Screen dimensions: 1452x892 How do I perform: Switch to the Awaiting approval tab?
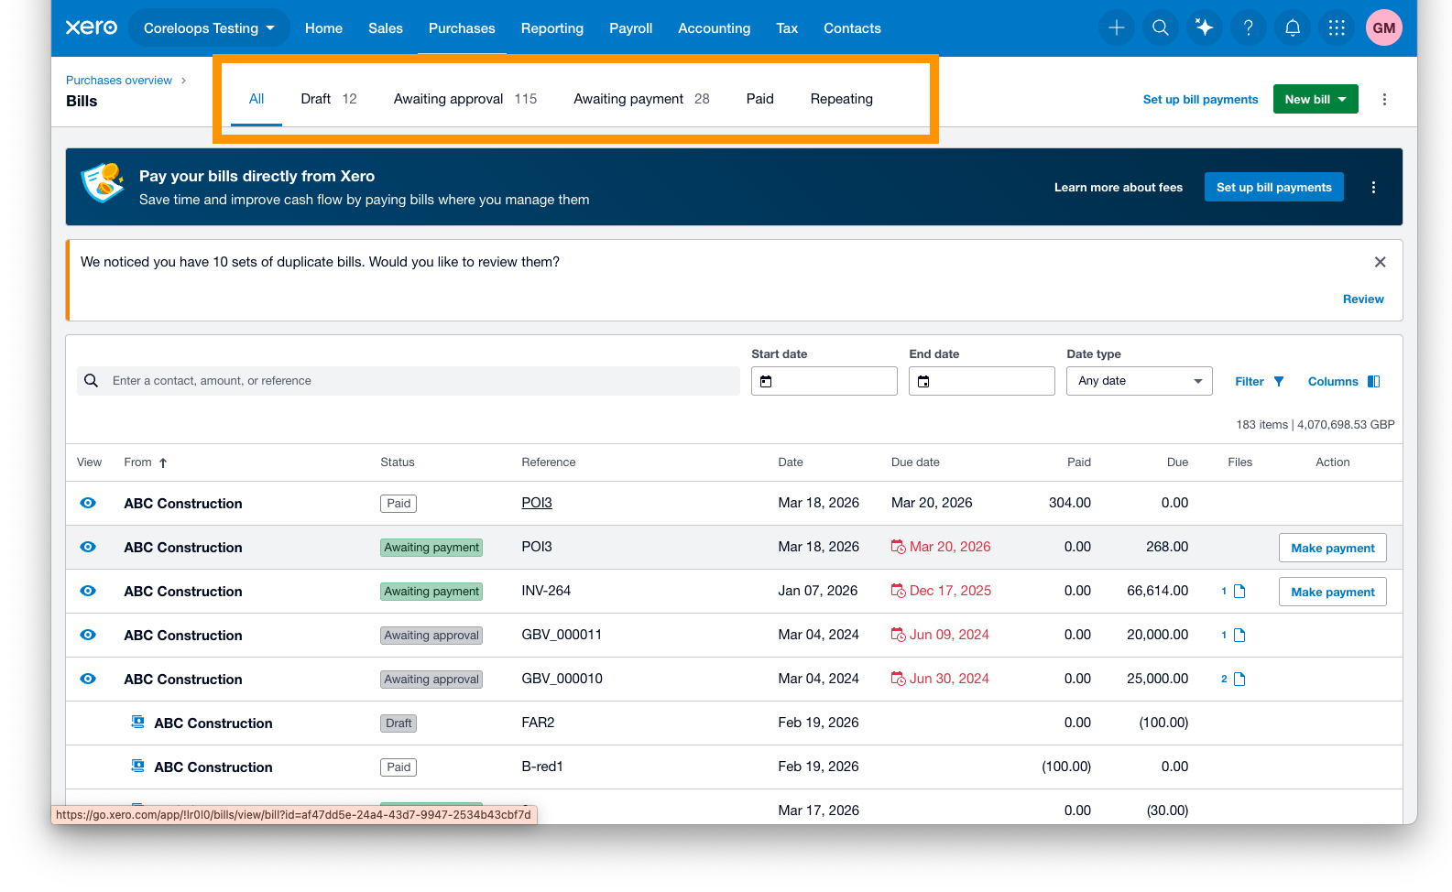465,99
